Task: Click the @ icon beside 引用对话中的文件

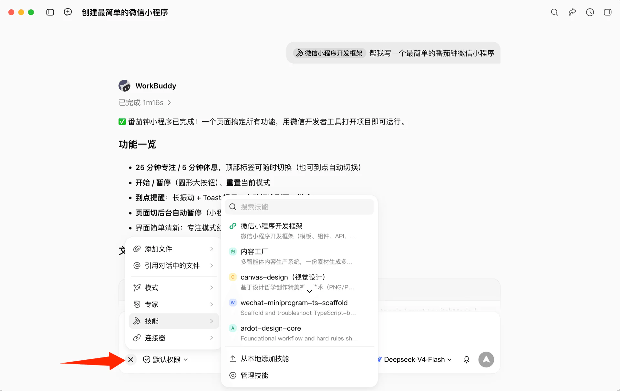Action: tap(137, 265)
